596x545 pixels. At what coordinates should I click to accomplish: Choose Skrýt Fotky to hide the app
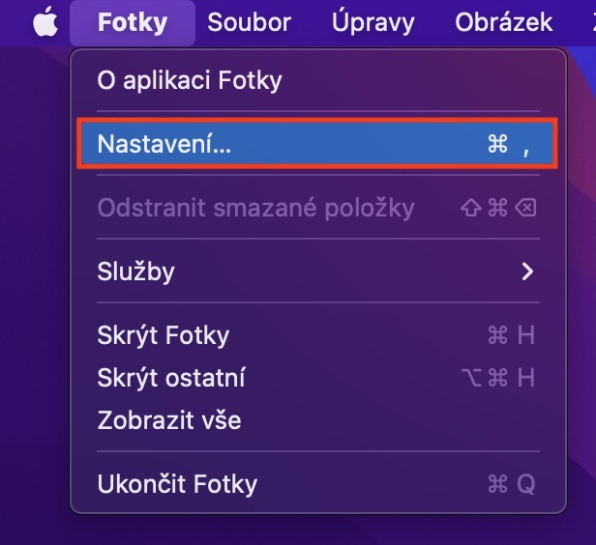pyautogui.click(x=164, y=335)
